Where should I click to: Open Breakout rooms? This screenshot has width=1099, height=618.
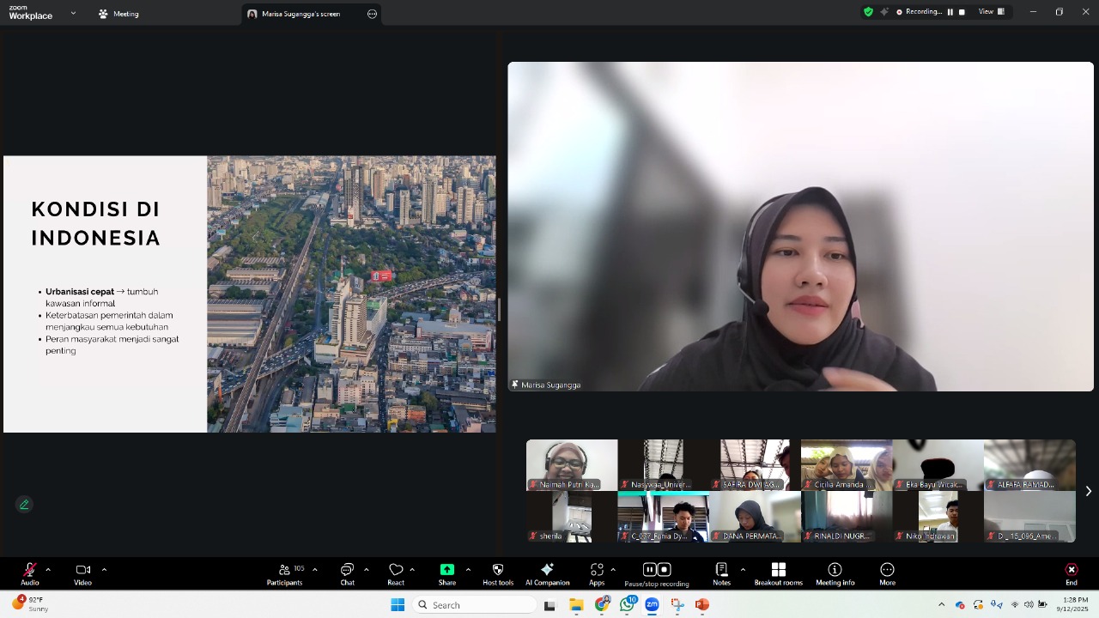pos(778,575)
